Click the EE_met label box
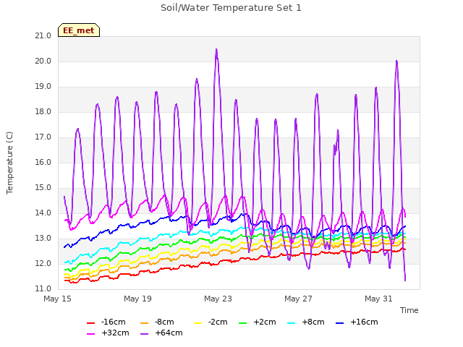 [79, 30]
